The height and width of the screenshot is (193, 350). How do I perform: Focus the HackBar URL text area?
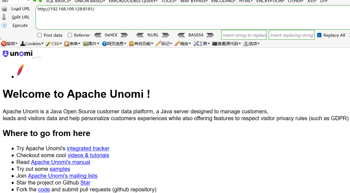pyautogui.click(x=193, y=17)
